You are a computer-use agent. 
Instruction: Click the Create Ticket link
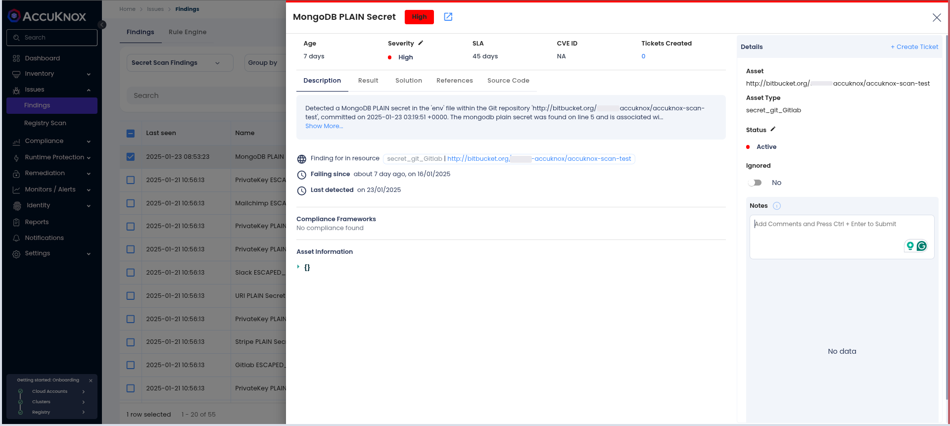coord(914,47)
